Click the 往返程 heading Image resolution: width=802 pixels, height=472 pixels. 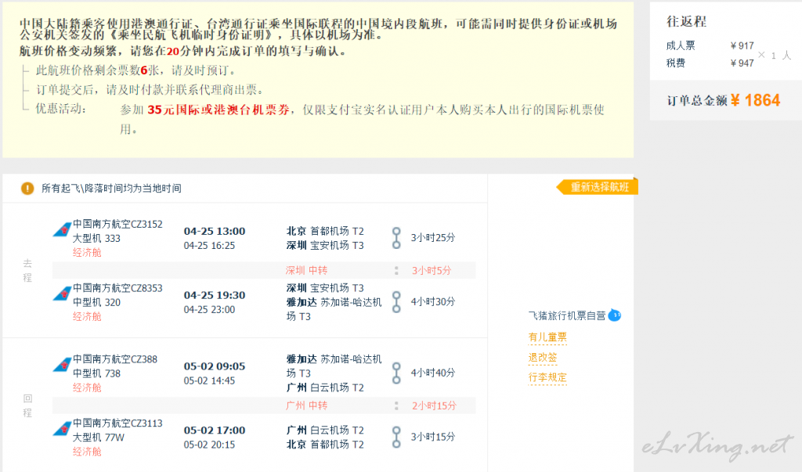tap(686, 21)
